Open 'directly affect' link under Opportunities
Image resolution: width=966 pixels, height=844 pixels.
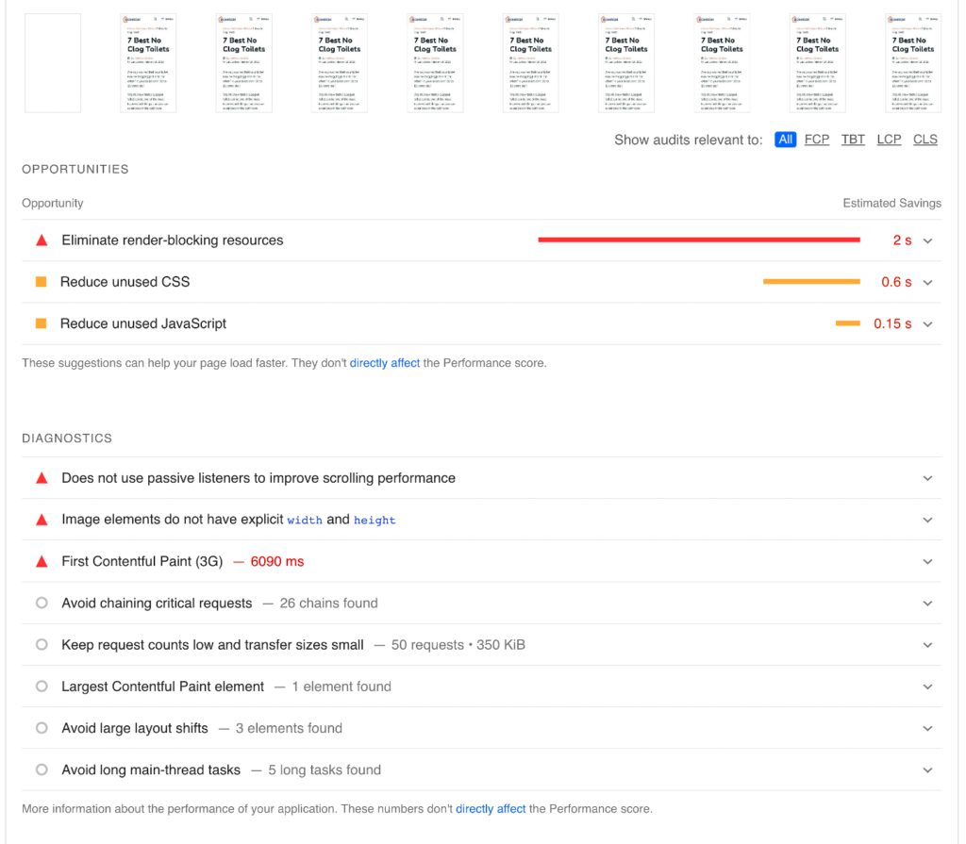[385, 363]
